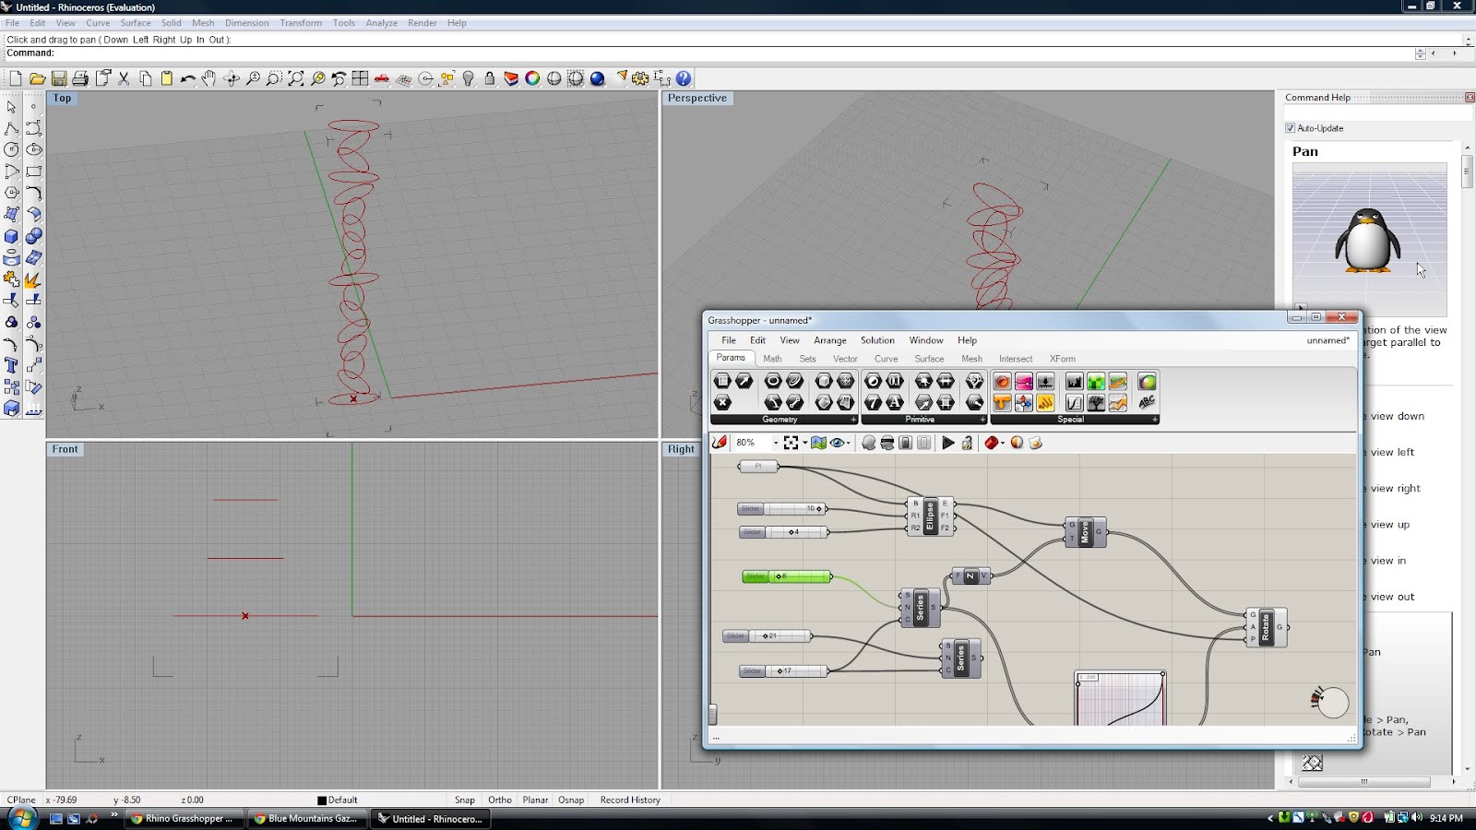The width and height of the screenshot is (1476, 830).
Task: Select the Text tool in left sidebar
Action: 12,365
